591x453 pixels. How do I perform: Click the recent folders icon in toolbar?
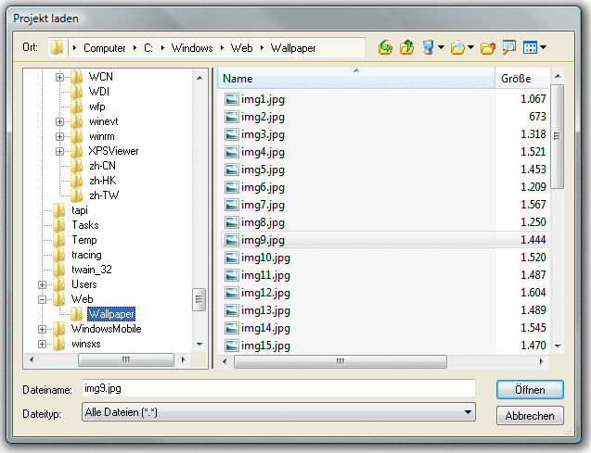tap(458, 47)
